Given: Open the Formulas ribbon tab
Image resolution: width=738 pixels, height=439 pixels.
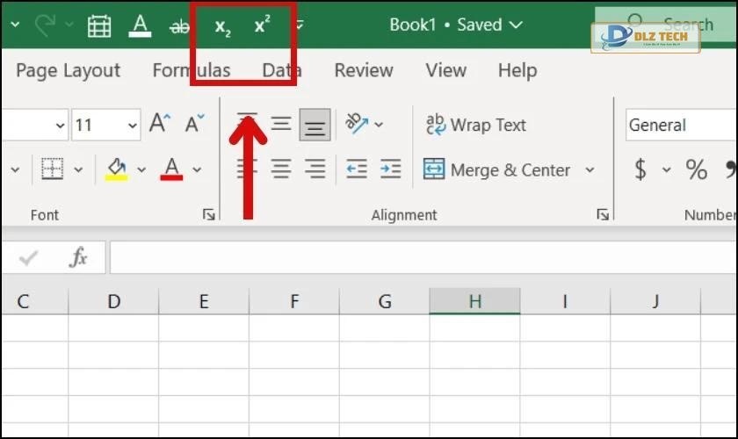Looking at the screenshot, I should [191, 70].
